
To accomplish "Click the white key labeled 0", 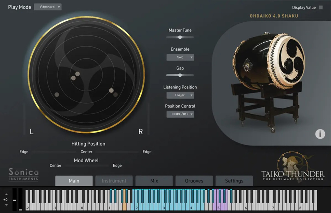I will pos(82,206).
